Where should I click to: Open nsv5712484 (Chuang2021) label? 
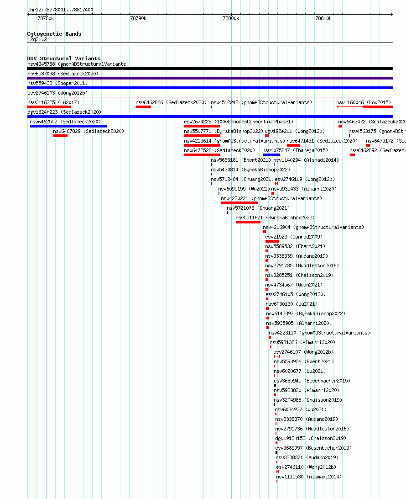(242, 179)
